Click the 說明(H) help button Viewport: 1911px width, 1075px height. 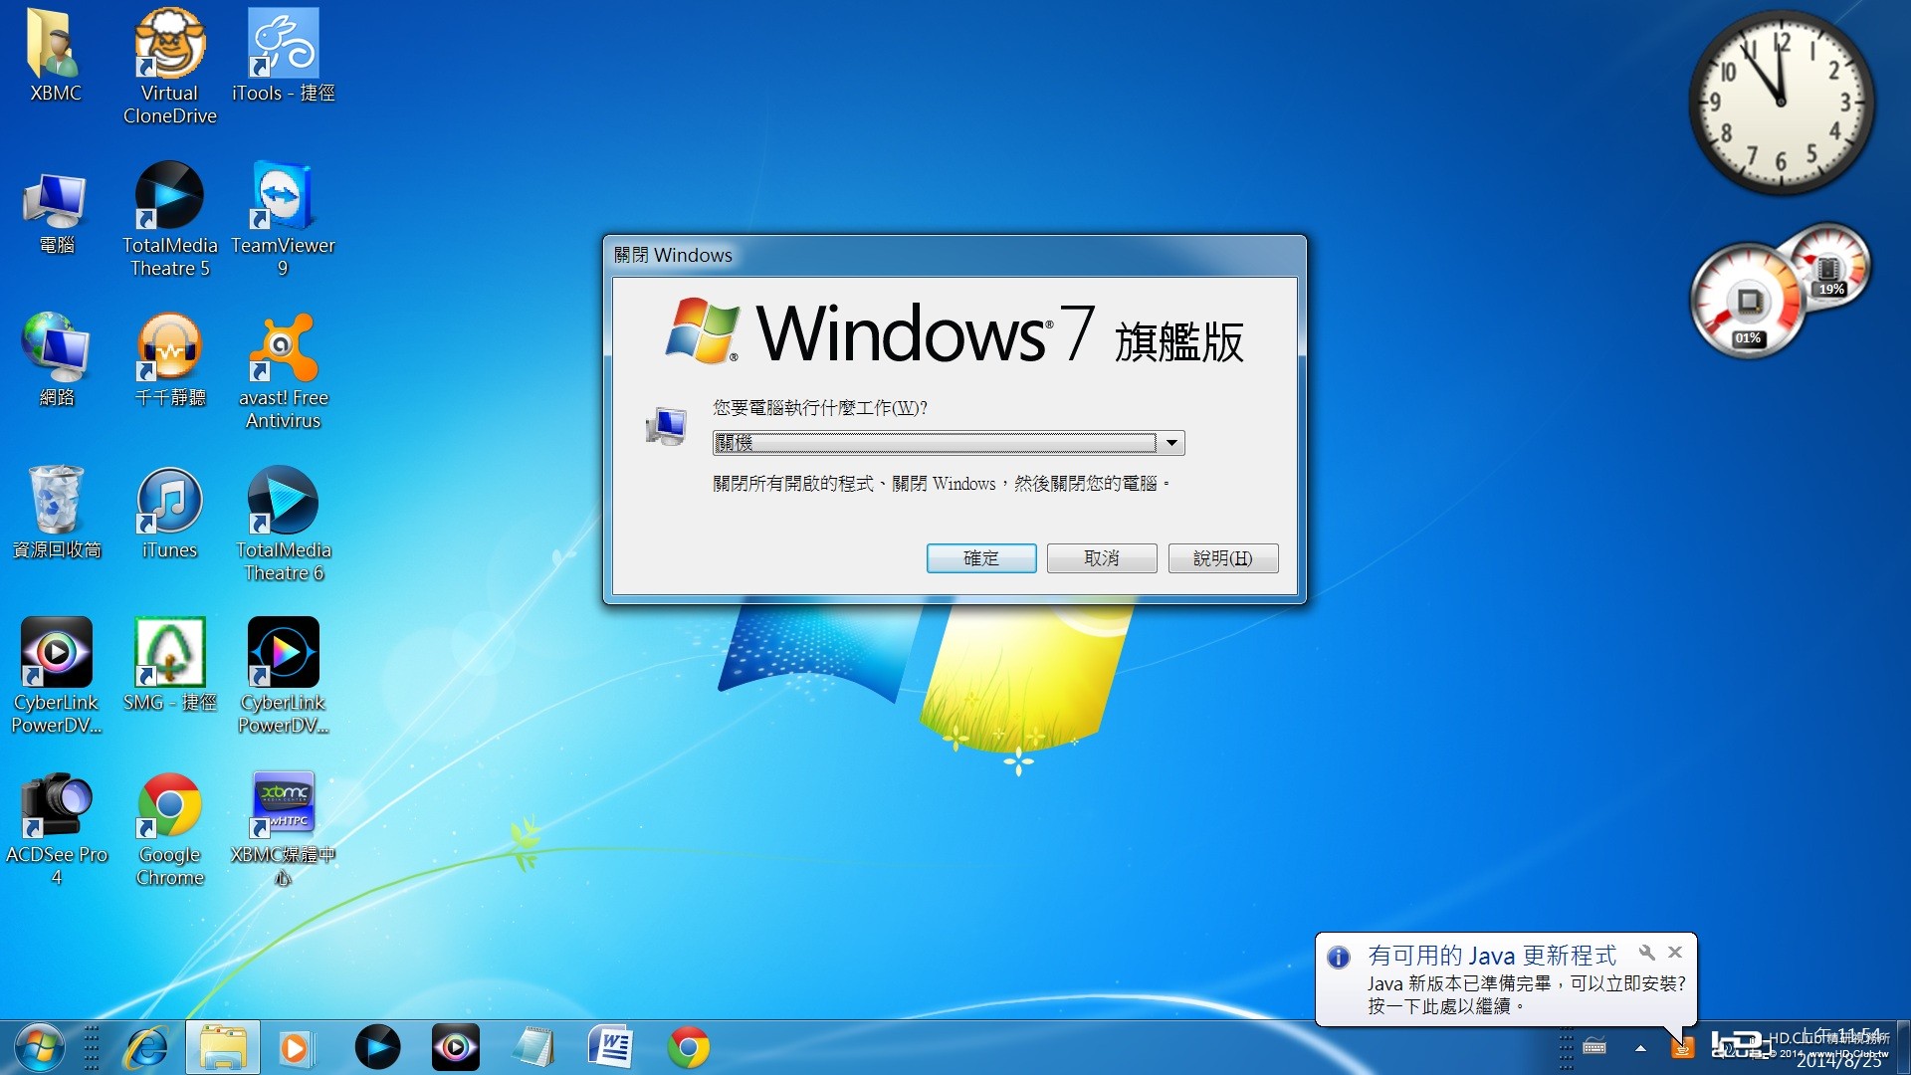[x=1222, y=558]
